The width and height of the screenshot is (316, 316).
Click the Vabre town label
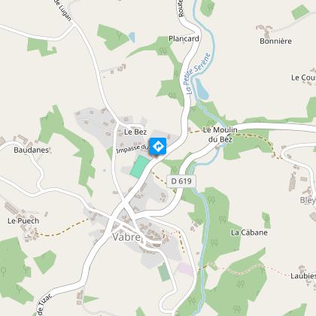[126, 237]
